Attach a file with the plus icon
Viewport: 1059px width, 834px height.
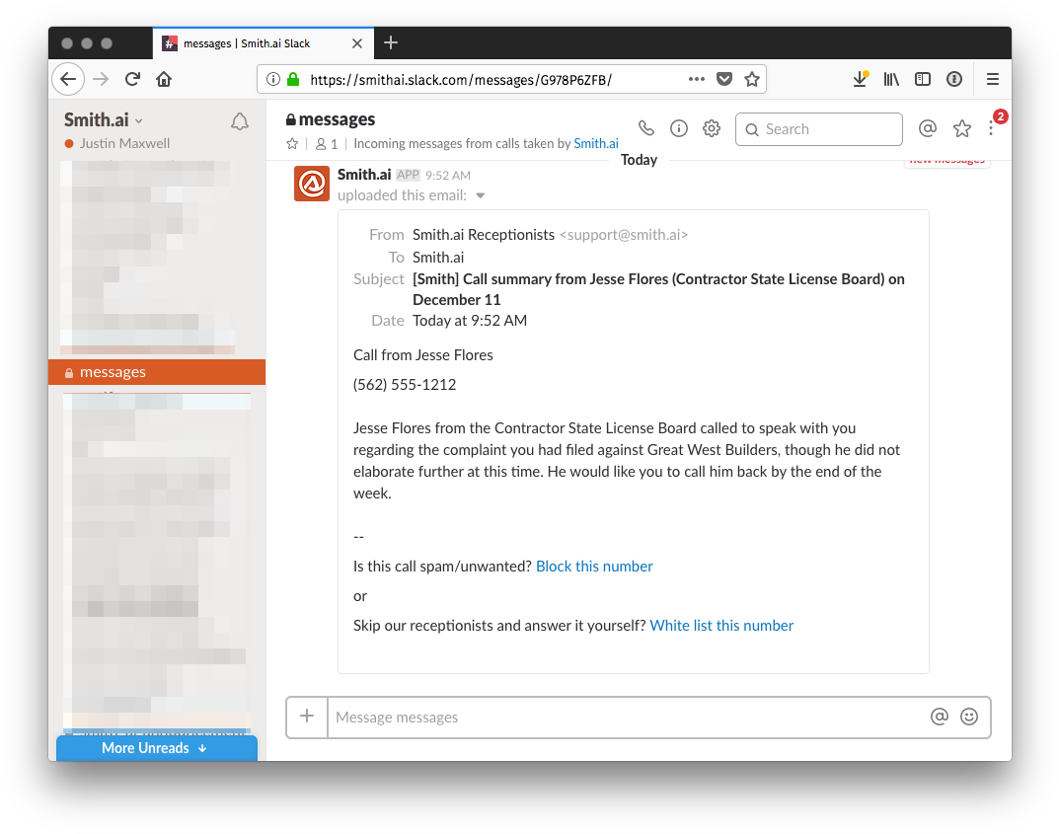[x=307, y=717]
